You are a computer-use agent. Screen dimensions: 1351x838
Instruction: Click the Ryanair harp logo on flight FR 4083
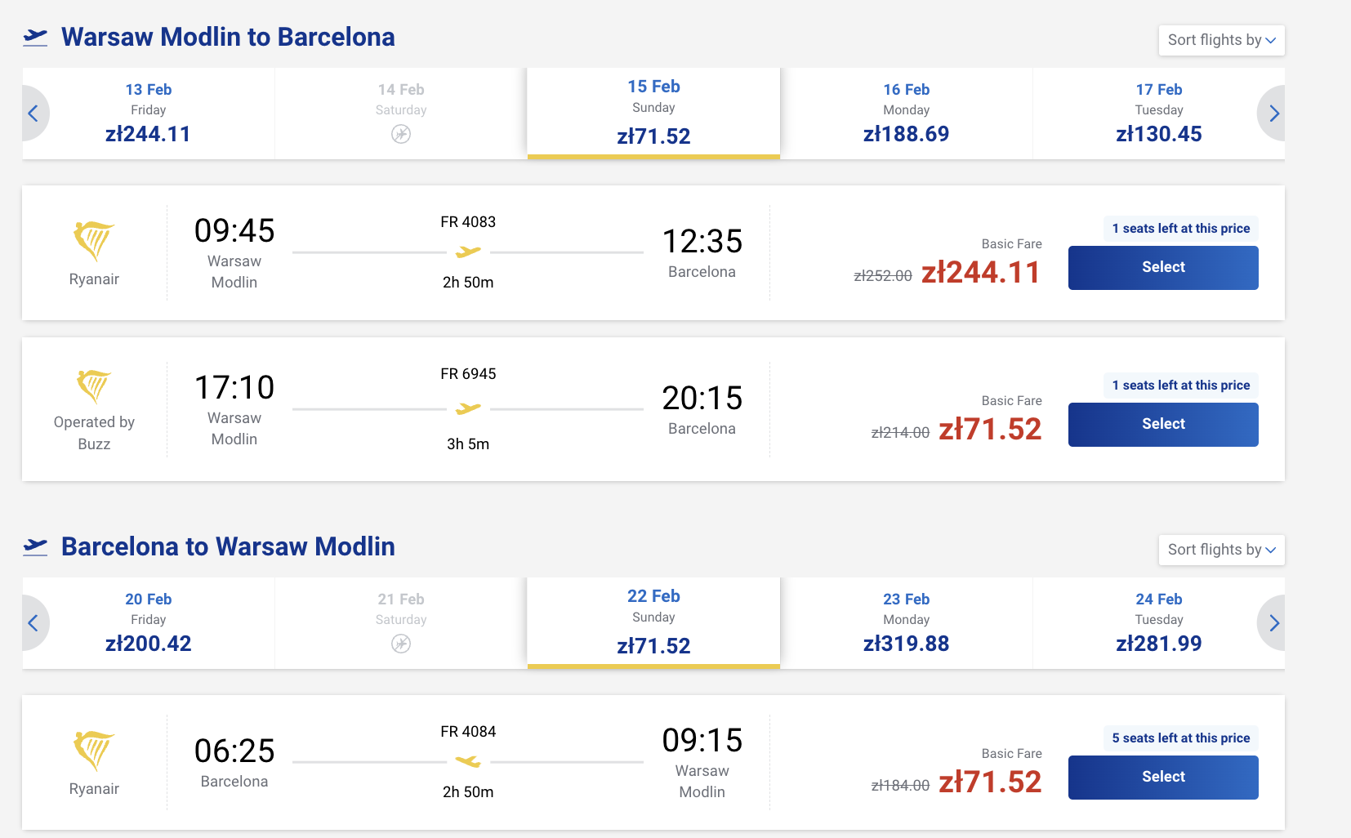click(94, 241)
